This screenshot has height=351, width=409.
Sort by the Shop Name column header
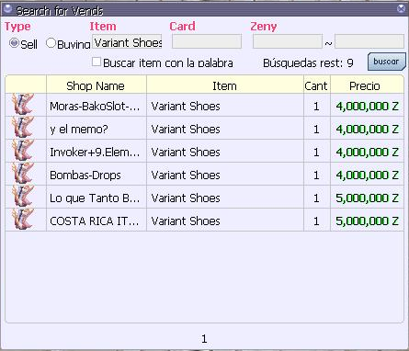point(97,85)
